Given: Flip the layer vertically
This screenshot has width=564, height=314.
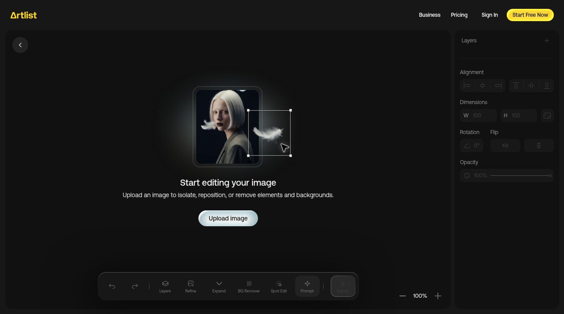Looking at the screenshot, I should pyautogui.click(x=539, y=145).
